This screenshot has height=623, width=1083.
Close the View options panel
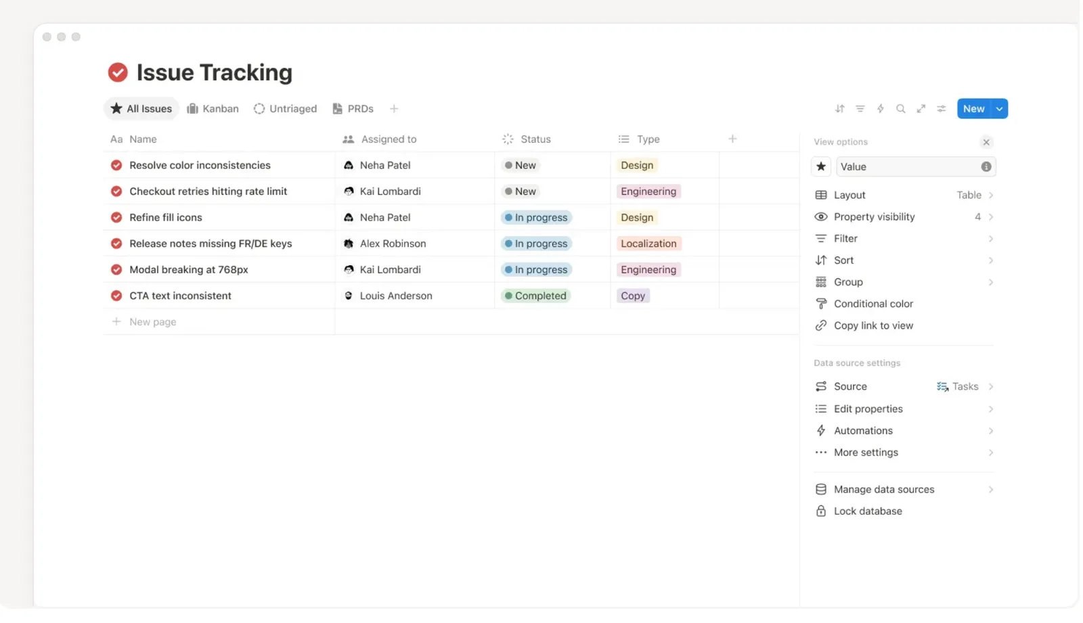tap(986, 142)
